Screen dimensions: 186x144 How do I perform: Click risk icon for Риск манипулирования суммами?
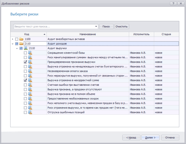point(30,57)
